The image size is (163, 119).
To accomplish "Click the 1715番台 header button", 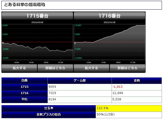I will tap(37, 16).
